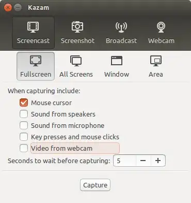Decrease wait seconds with minus button

(x=143, y=161)
